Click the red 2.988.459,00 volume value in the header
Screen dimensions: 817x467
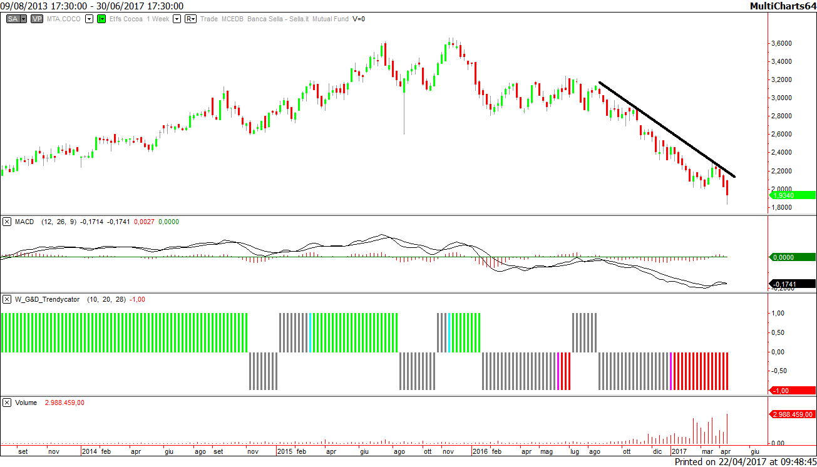(64, 403)
